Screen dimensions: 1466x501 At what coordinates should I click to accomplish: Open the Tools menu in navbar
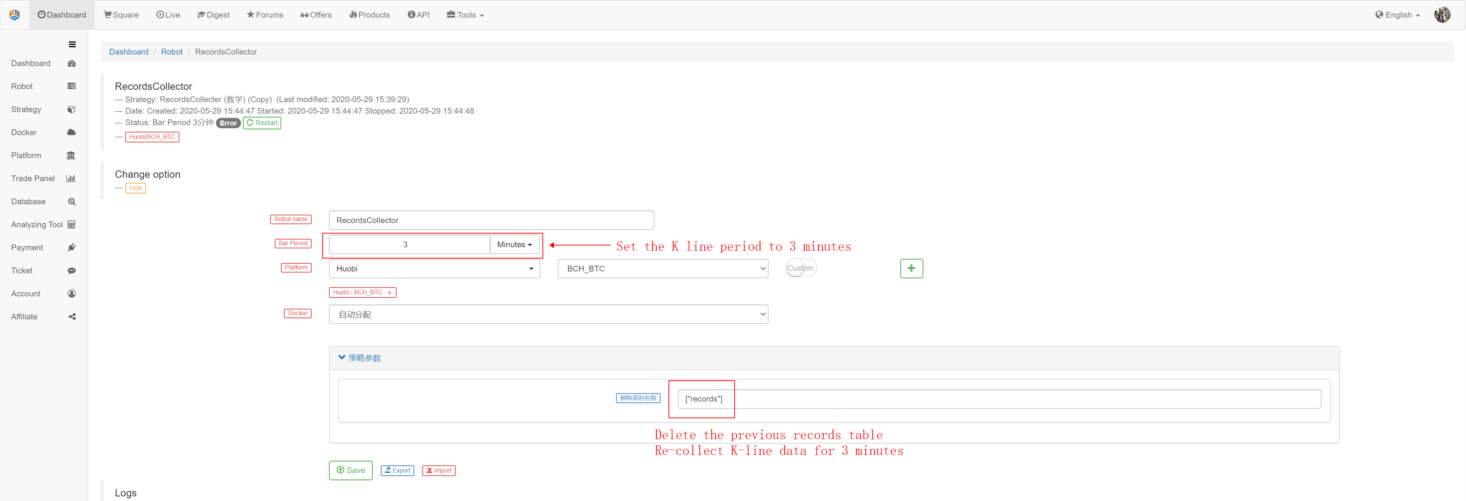point(465,15)
